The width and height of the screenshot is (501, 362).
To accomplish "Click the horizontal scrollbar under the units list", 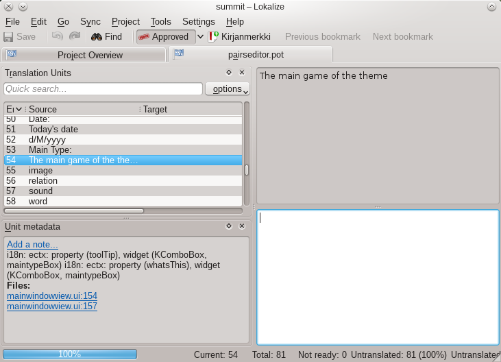I will coord(74,211).
